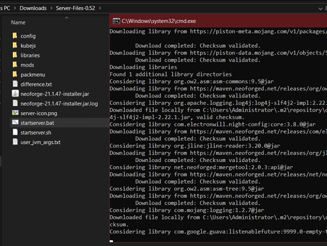Expand the chevron before Downloads breadcrumb
327x246 pixels.
pos(15,8)
